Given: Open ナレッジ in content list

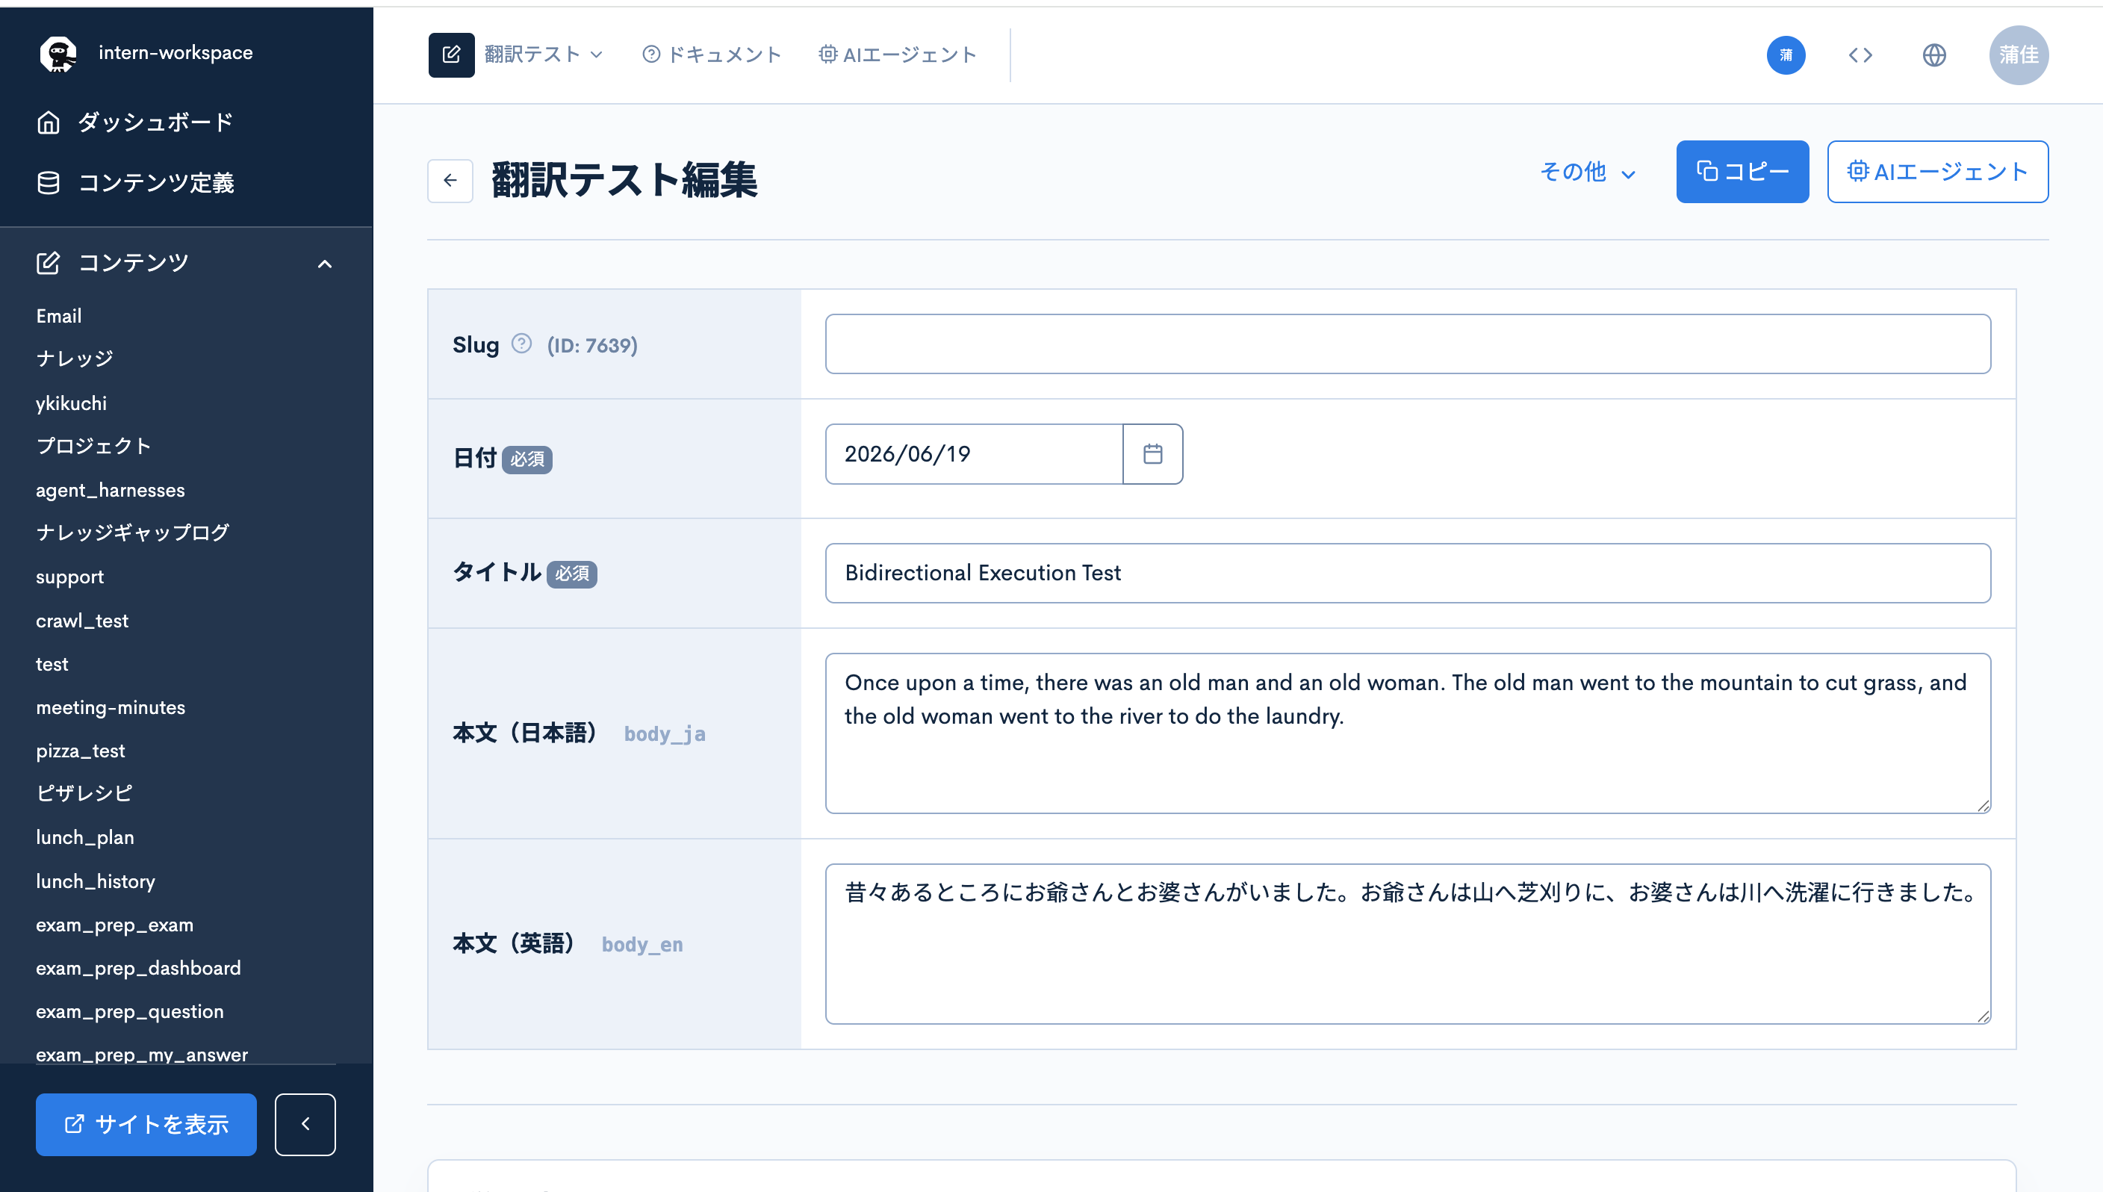Looking at the screenshot, I should (75, 358).
